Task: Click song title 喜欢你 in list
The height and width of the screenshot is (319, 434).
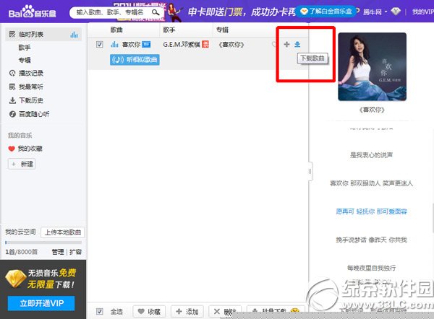Action: pyautogui.click(x=131, y=44)
